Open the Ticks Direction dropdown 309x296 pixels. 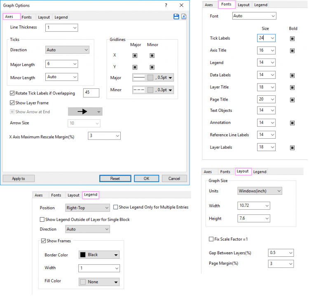[67, 50]
